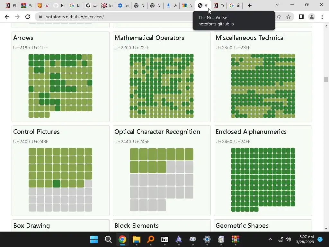329x247 pixels.
Task: Open the orange magnifier app in taskbar
Action: [150, 239]
